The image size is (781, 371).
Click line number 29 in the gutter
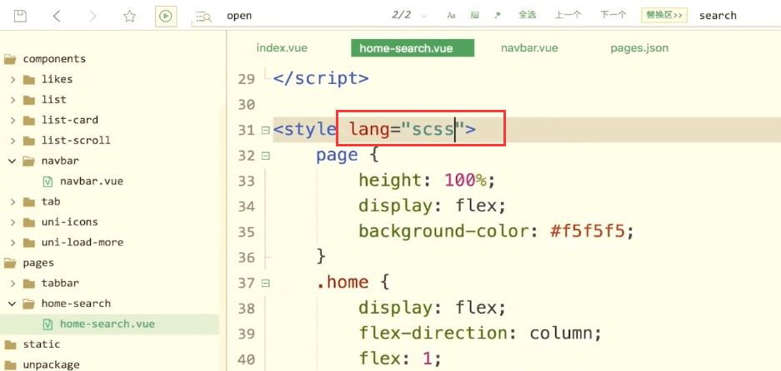tap(247, 79)
